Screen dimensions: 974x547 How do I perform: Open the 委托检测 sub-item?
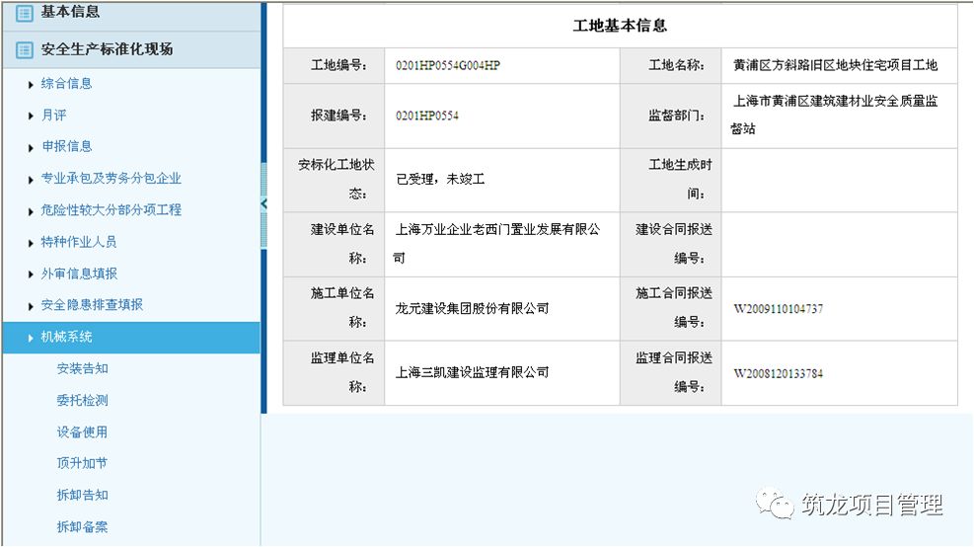(83, 400)
